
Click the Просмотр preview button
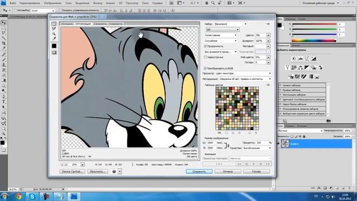click(98, 171)
